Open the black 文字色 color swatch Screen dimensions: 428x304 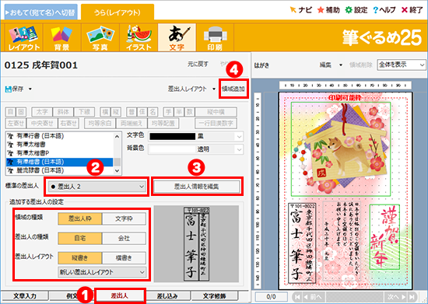coord(172,136)
